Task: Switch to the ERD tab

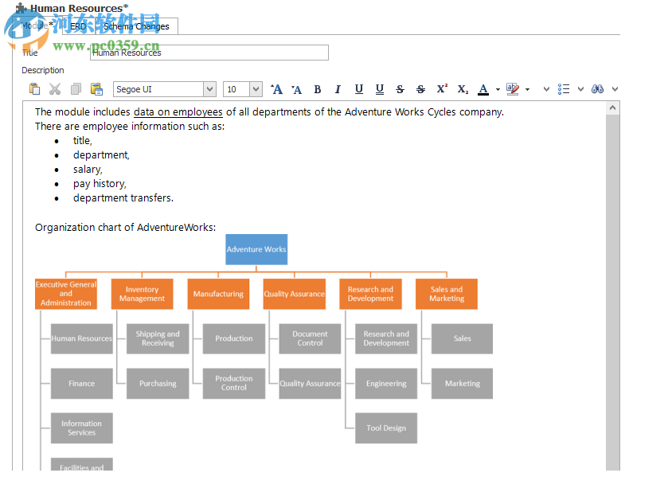Action: pos(78,26)
